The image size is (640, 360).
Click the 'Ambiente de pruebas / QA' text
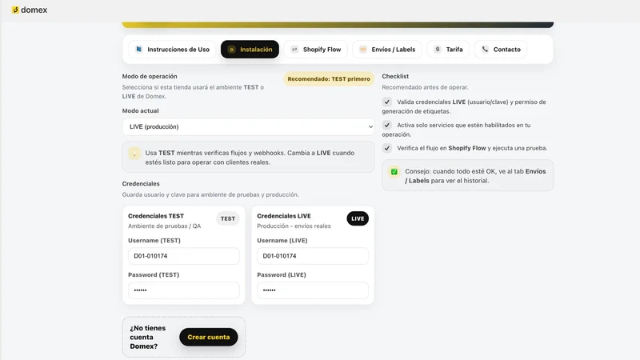click(x=165, y=226)
